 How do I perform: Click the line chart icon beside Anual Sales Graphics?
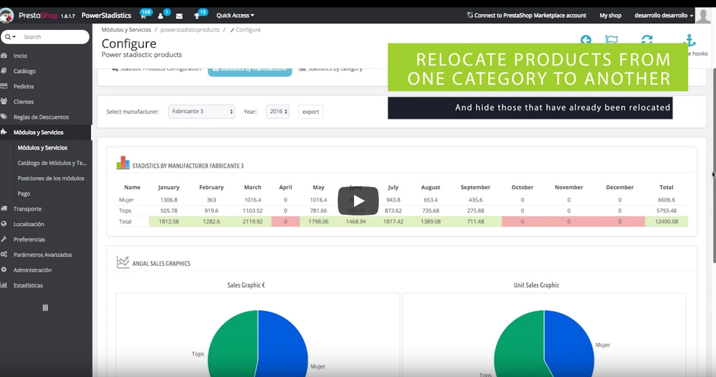(123, 262)
